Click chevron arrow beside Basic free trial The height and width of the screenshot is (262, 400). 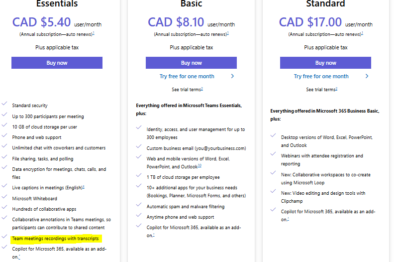coord(232,76)
